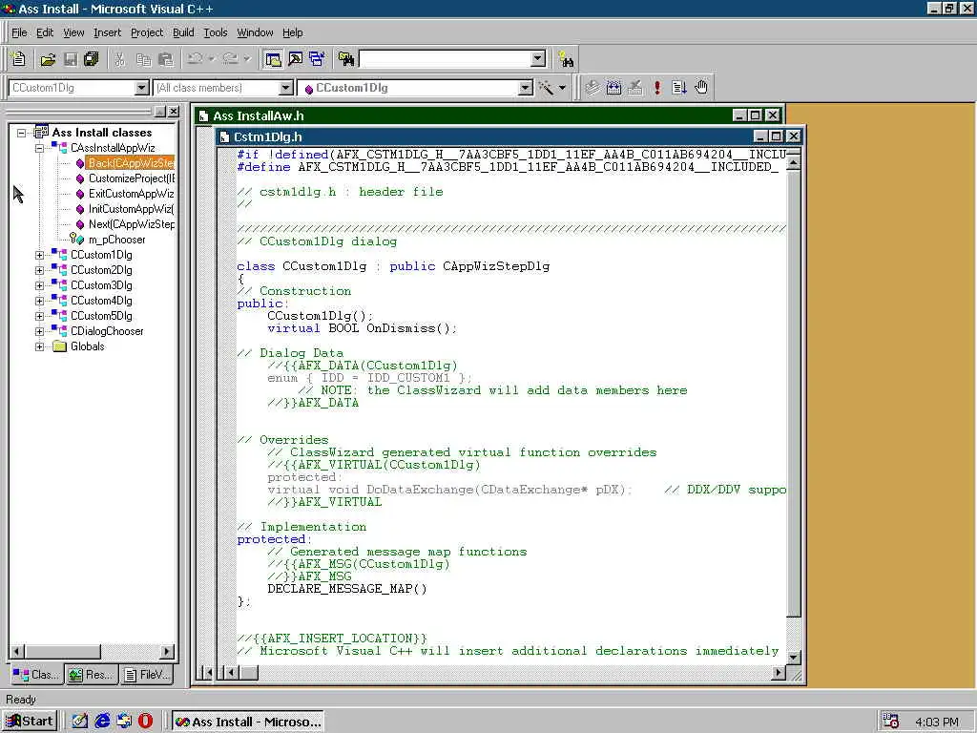Click the Redo arrow icon
This screenshot has height=733, width=977.
[x=230, y=59]
